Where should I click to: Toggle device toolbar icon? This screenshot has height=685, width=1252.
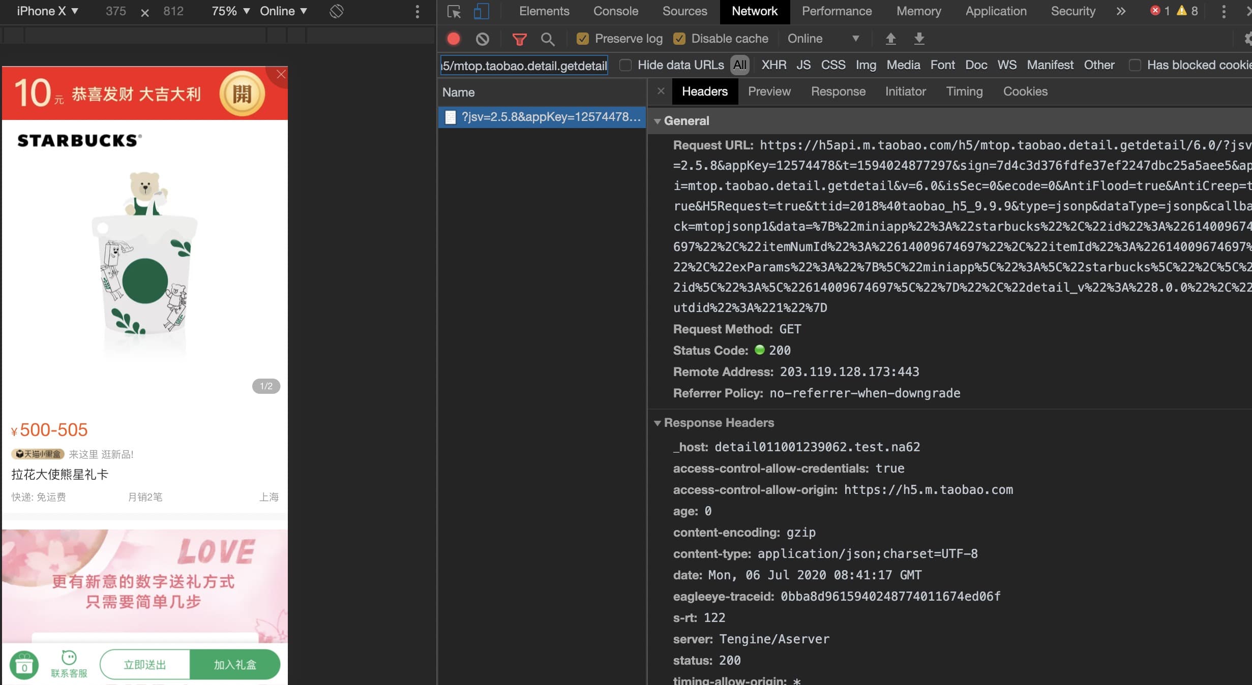click(481, 11)
